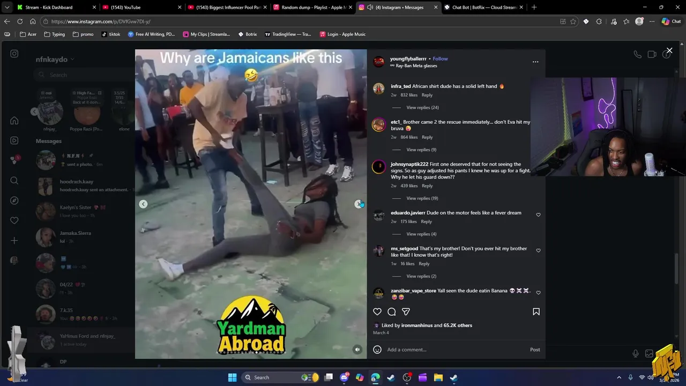Unmute the video with the speaker icon
Viewport: 686px width, 386px height.
tap(357, 350)
